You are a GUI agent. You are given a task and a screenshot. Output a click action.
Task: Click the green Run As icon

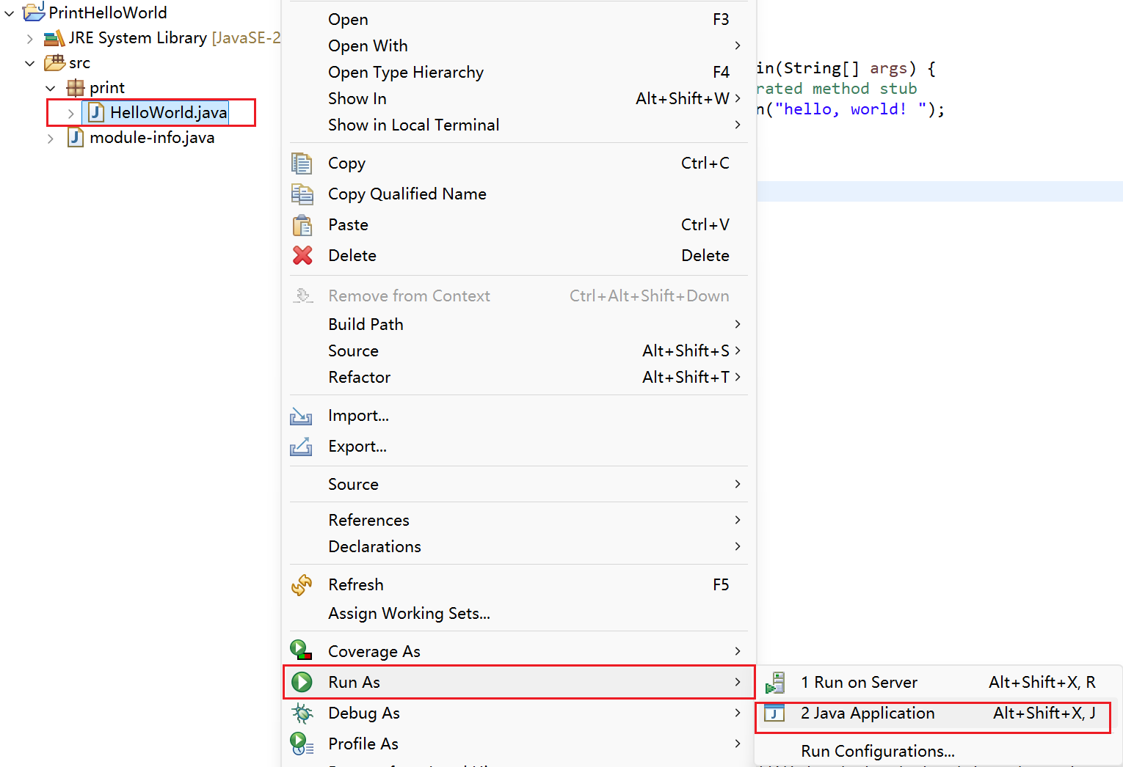302,681
